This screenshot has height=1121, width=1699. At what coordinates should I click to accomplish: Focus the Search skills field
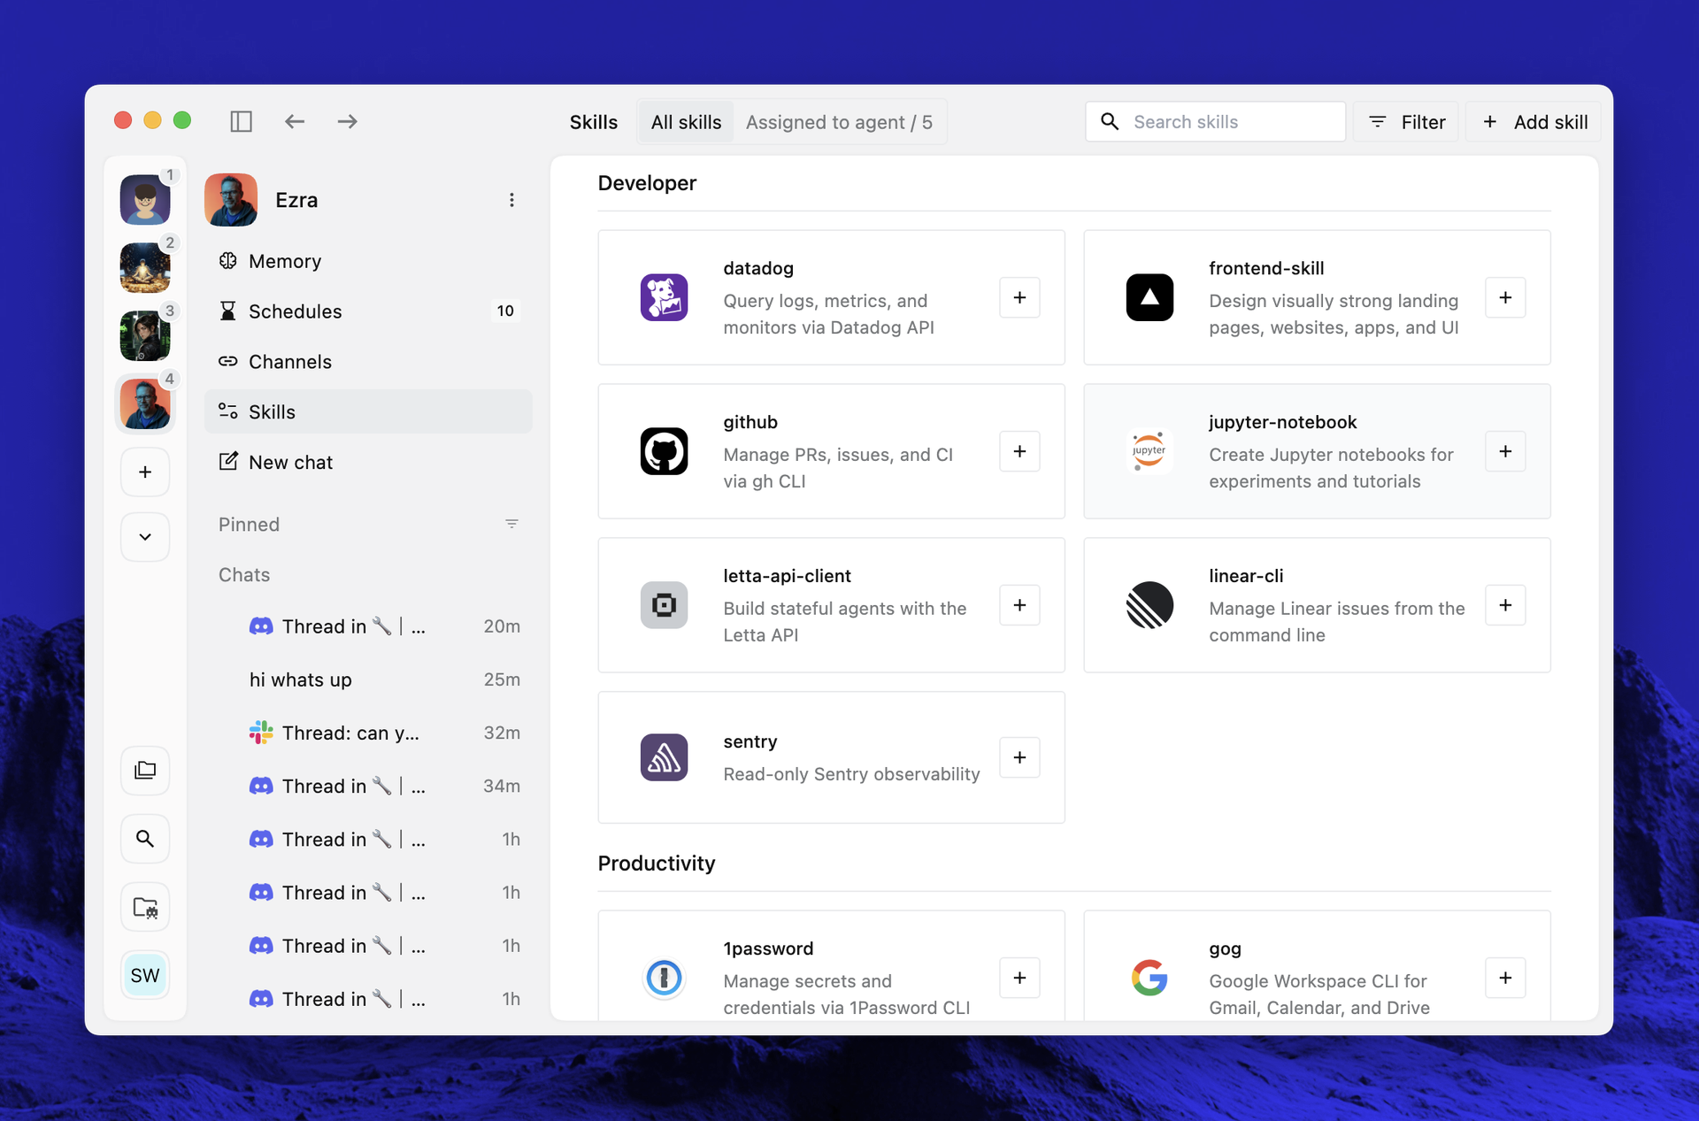click(x=1215, y=122)
